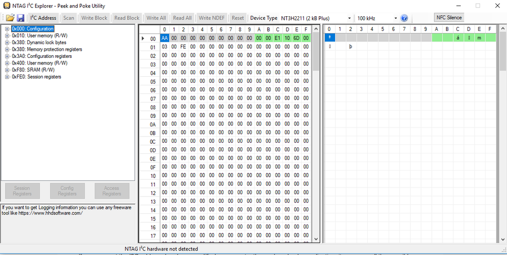507x255 pixels.
Task: Select 0xF80: SRAM (R/W) item
Action: [33, 70]
